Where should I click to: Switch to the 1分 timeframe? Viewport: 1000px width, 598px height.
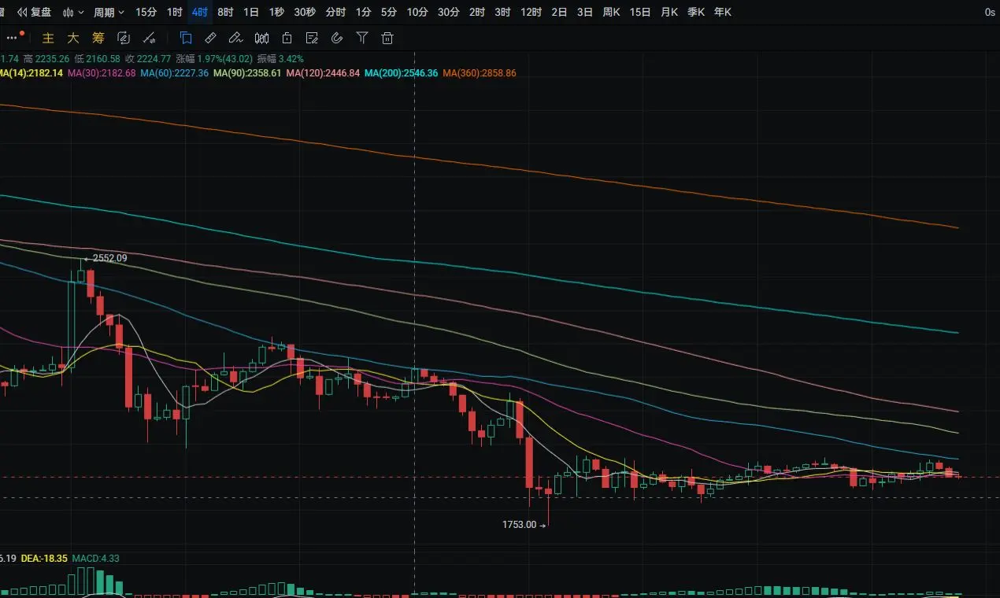[363, 12]
